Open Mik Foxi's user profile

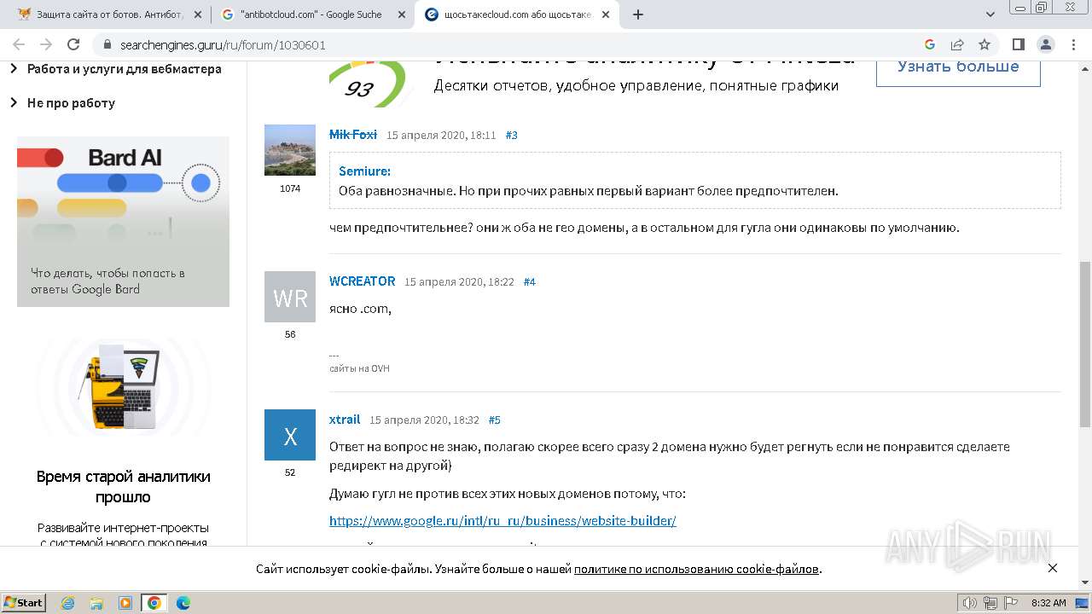point(353,135)
